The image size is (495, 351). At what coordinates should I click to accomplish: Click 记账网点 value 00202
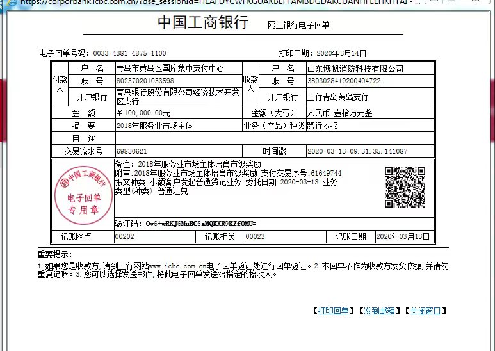(124, 236)
